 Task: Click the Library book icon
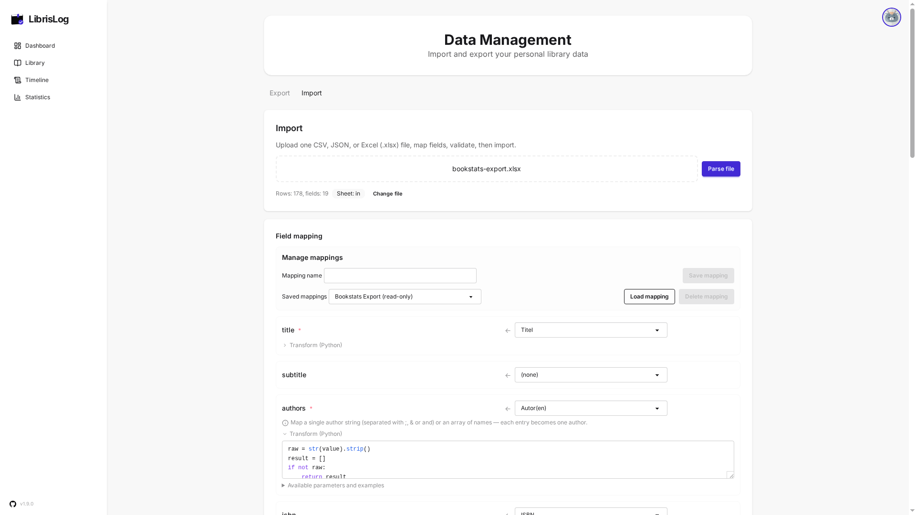(x=18, y=63)
